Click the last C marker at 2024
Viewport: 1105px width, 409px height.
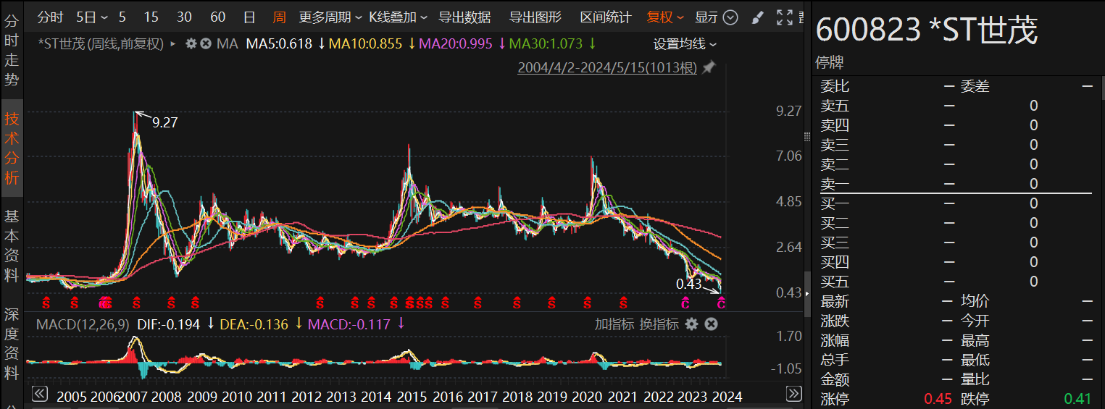click(721, 302)
